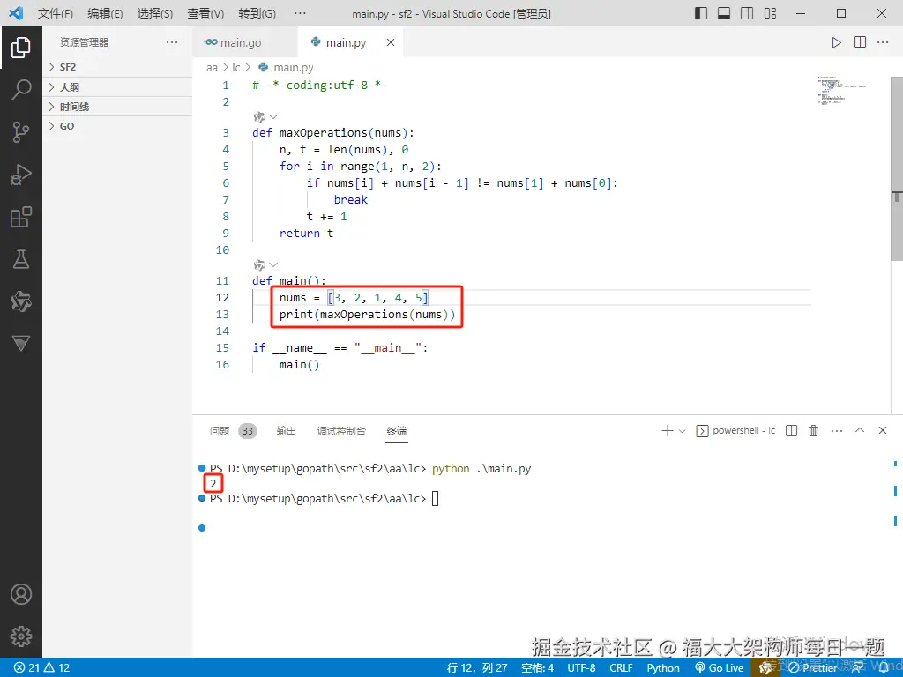
Task: Close the main.py tab
Action: [391, 42]
